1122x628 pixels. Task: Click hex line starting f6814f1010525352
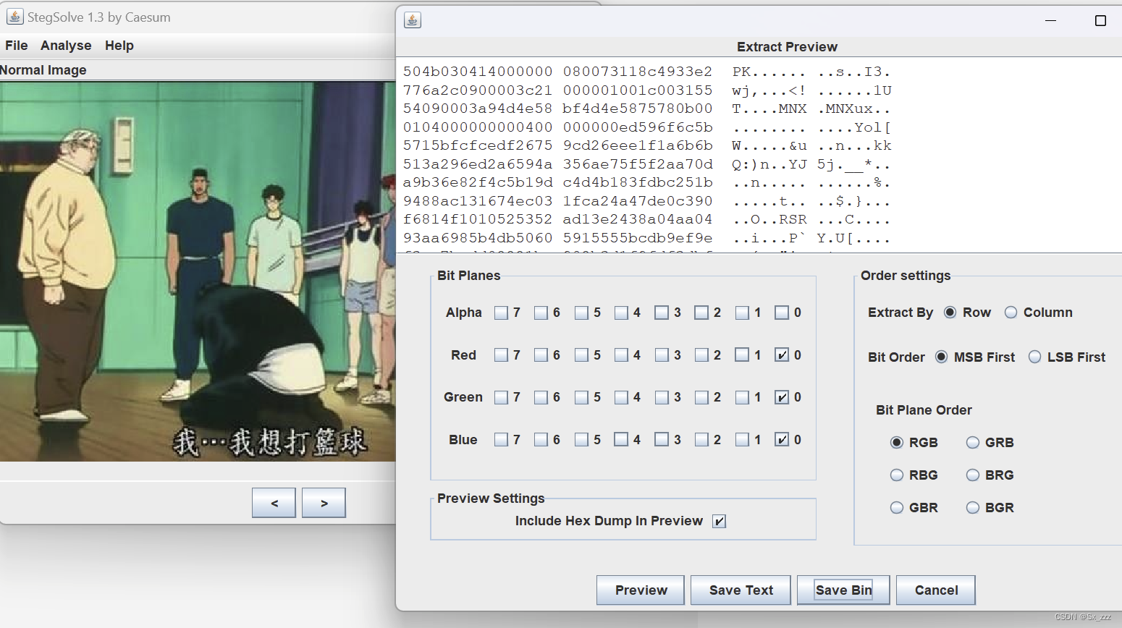tap(647, 219)
